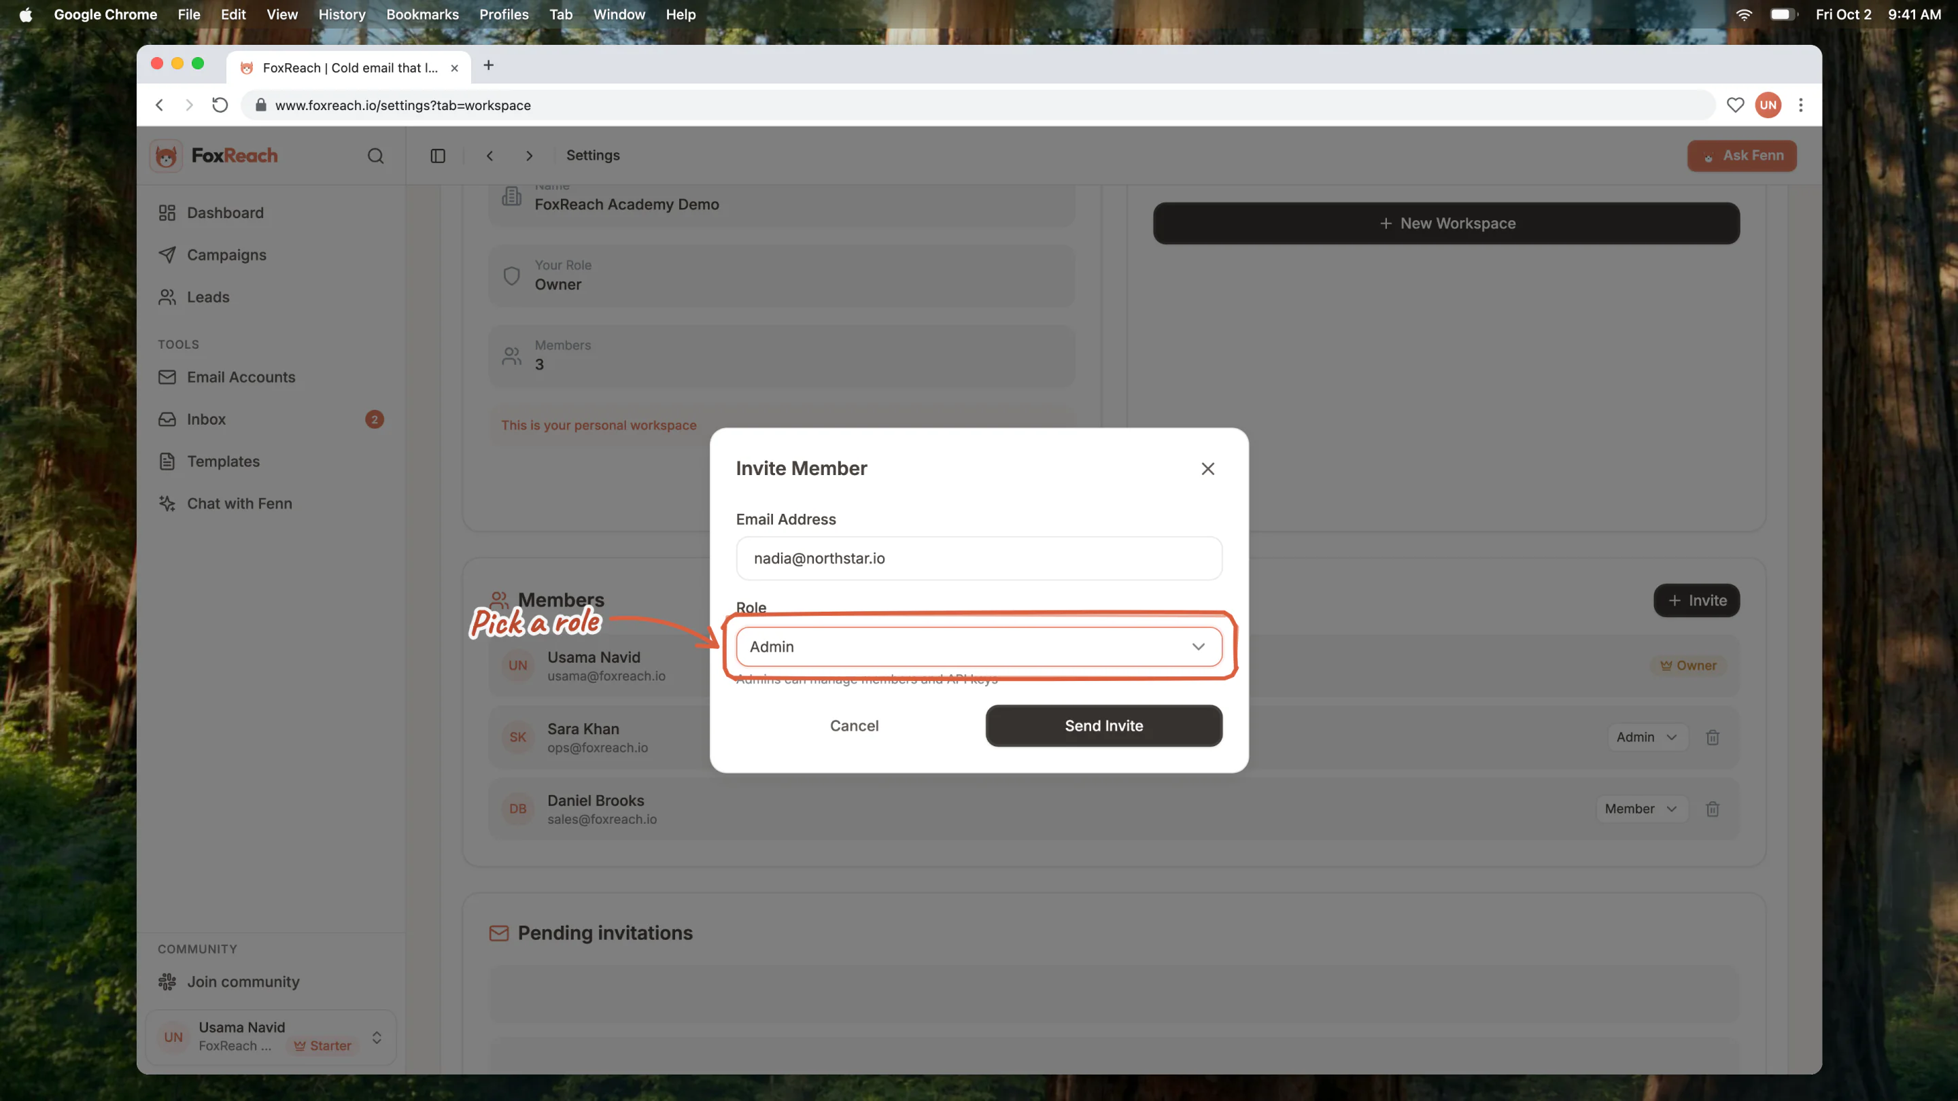
Task: Toggle the sidebar panel icon
Action: 438,156
